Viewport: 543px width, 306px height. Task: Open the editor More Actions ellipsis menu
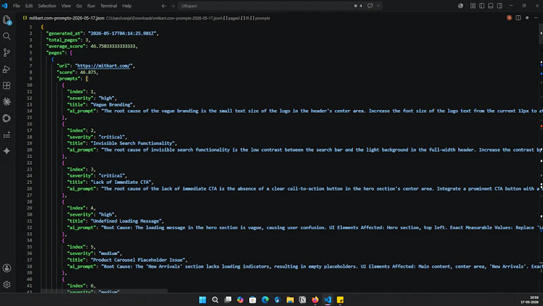(x=536, y=18)
